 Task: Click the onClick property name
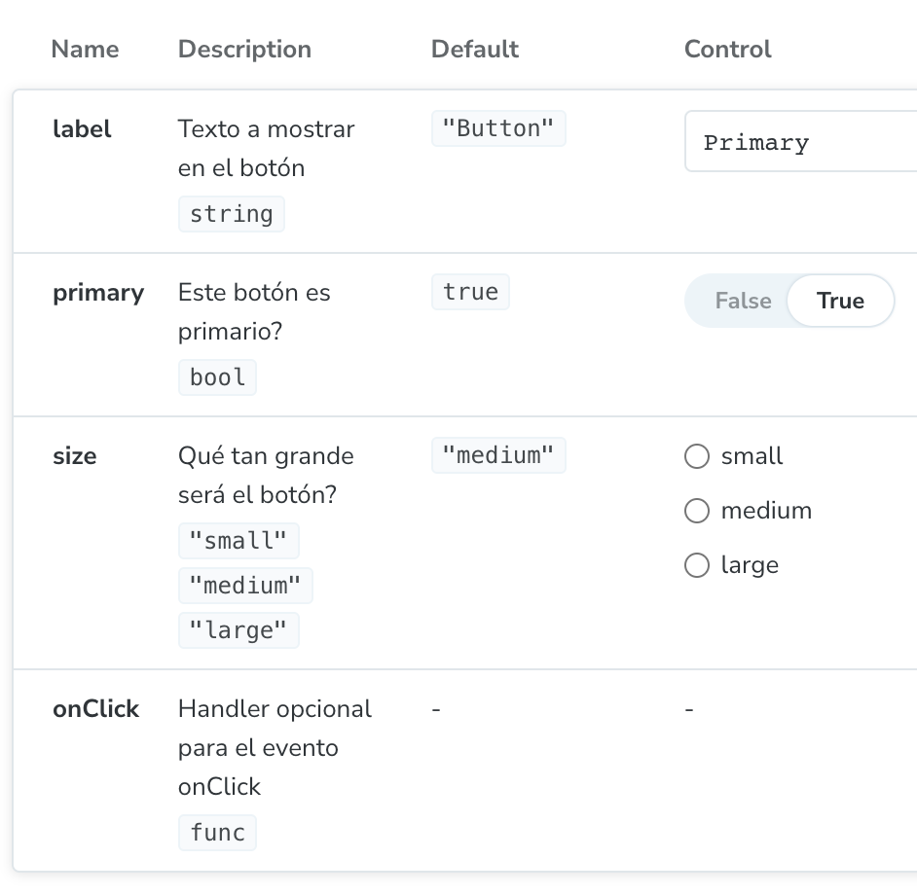pyautogui.click(x=96, y=709)
